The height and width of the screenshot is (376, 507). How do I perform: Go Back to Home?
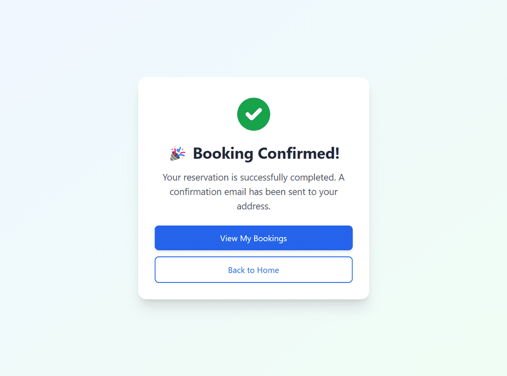253,270
